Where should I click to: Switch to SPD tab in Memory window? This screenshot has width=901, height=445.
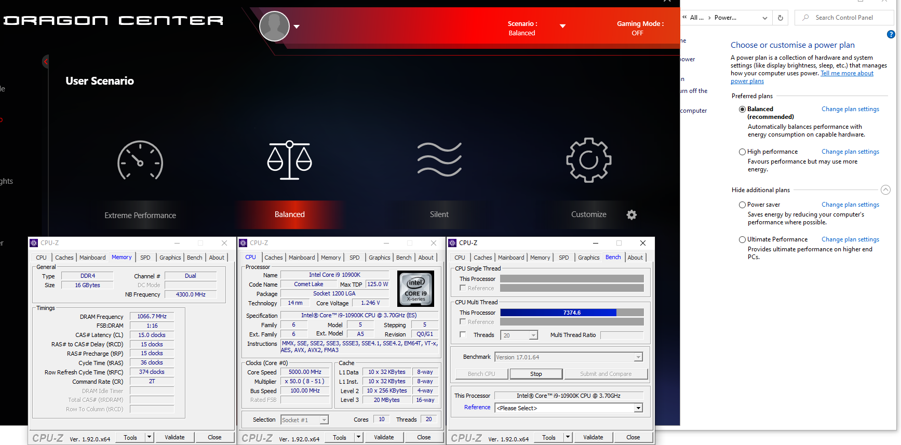click(x=145, y=258)
